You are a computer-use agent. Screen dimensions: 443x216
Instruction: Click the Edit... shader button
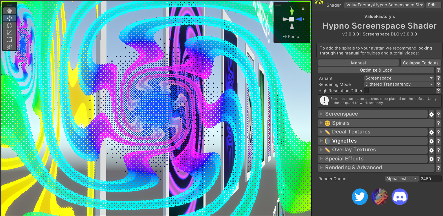pos(433,5)
